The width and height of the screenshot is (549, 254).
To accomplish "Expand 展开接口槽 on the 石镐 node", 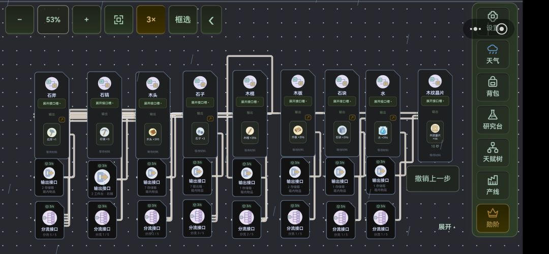I will click(104, 103).
